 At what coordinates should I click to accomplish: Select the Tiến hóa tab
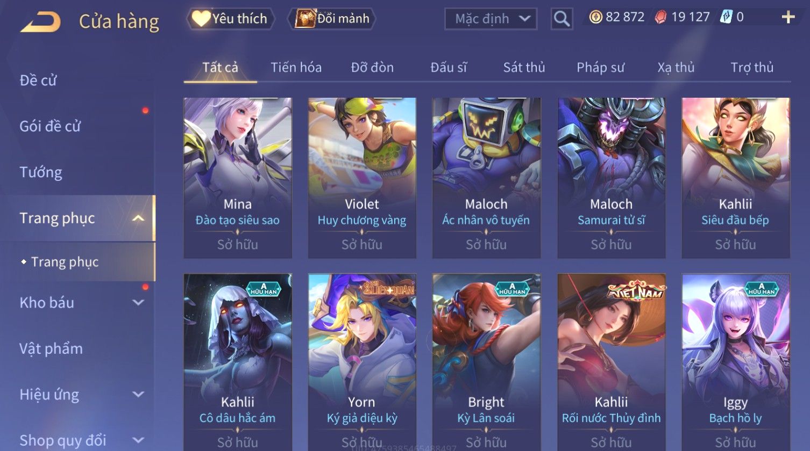click(x=296, y=68)
